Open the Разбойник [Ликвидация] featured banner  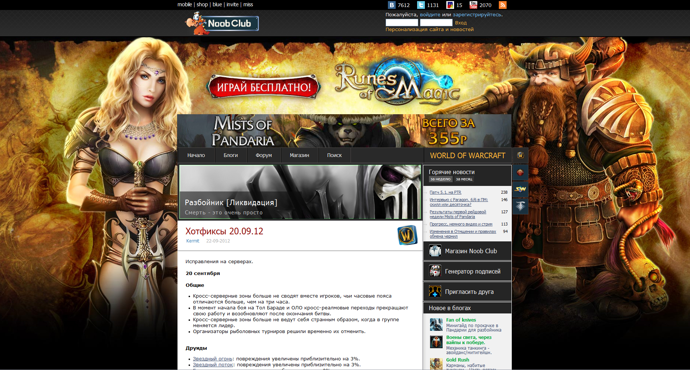tap(300, 192)
